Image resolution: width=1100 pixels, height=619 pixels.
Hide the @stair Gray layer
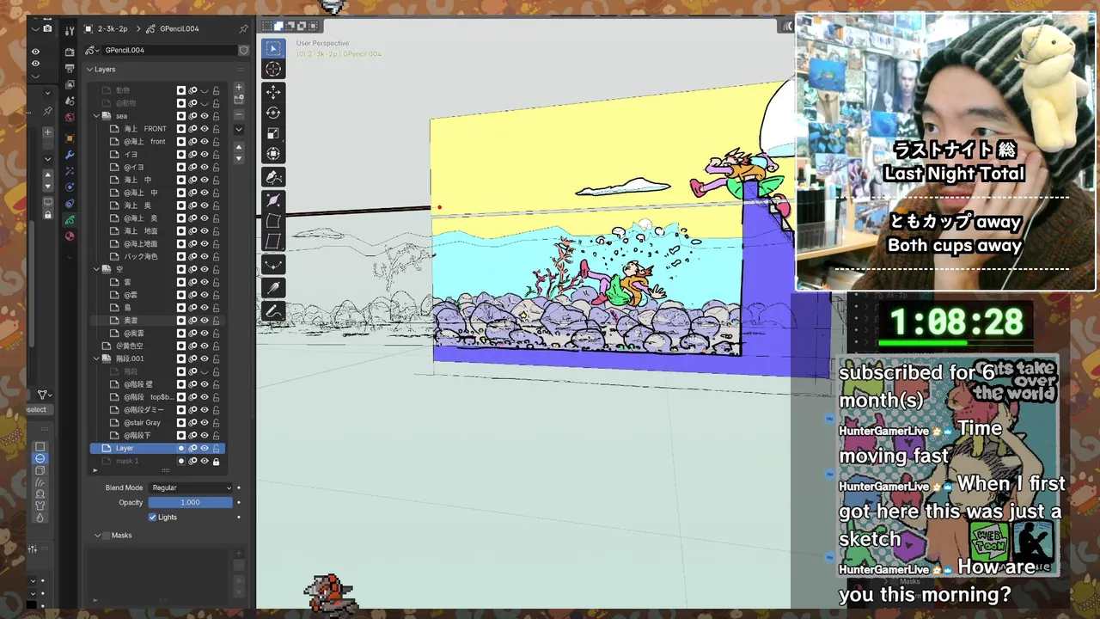coord(205,422)
